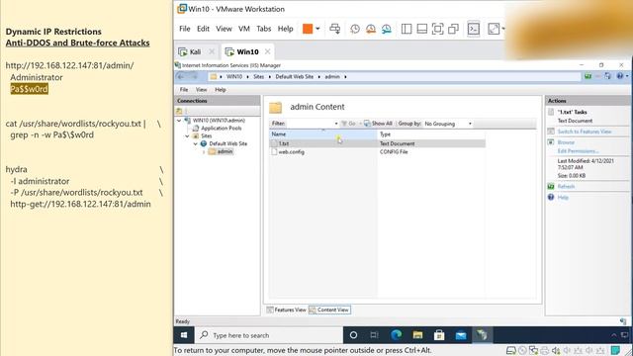633x356 pixels.
Task: Open the VM menu
Action: coord(244,29)
